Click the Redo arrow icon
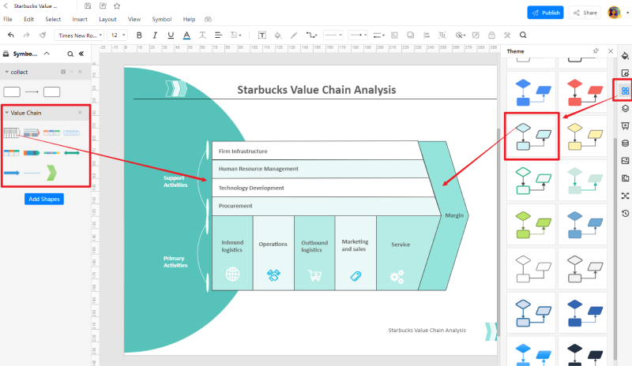This screenshot has height=366, width=632. pos(27,35)
